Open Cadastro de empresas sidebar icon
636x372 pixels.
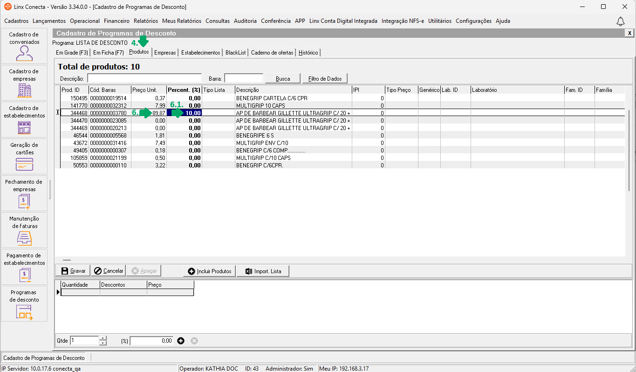pos(24,83)
